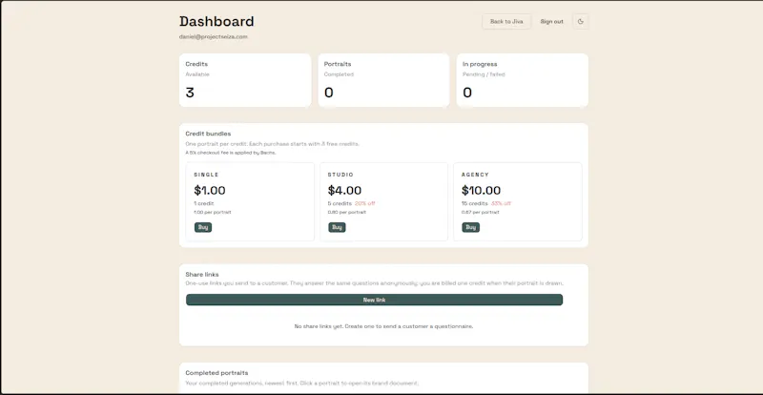Select the In progress stat card
The width and height of the screenshot is (763, 395).
(522, 80)
